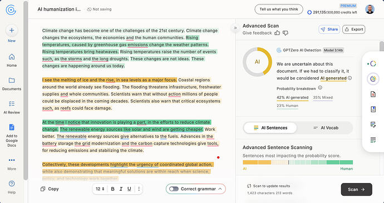Click Give feedback text
This screenshot has width=384, height=203.
(257, 33)
